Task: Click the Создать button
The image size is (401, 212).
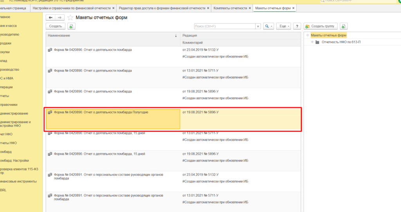Action: pos(56,26)
